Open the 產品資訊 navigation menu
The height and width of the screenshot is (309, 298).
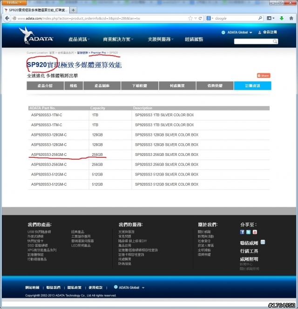pyautogui.click(x=79, y=39)
